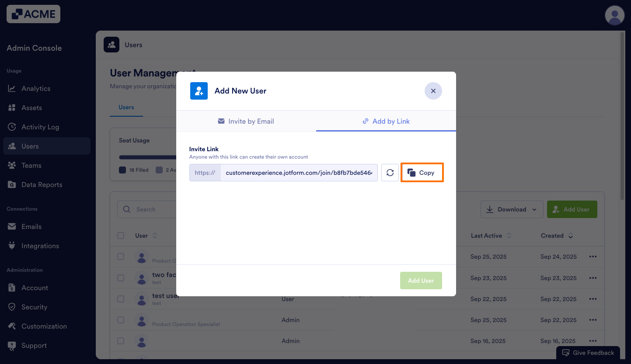Click the invite link URL field
The image size is (631, 364).
[x=299, y=173]
